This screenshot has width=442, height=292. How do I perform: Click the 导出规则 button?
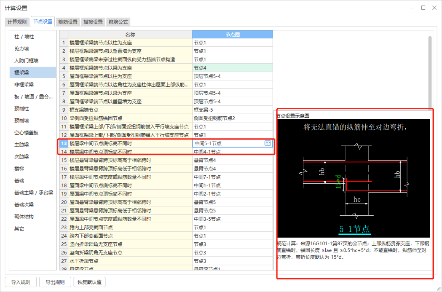tap(55, 282)
